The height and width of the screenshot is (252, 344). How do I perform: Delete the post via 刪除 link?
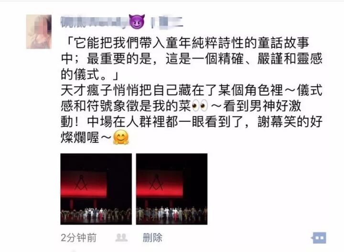(152, 238)
